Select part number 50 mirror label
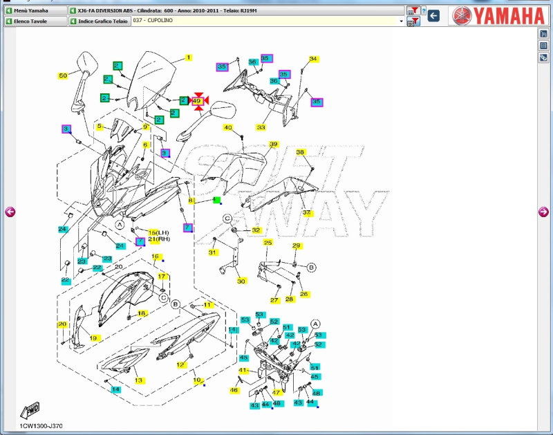 tap(63, 75)
